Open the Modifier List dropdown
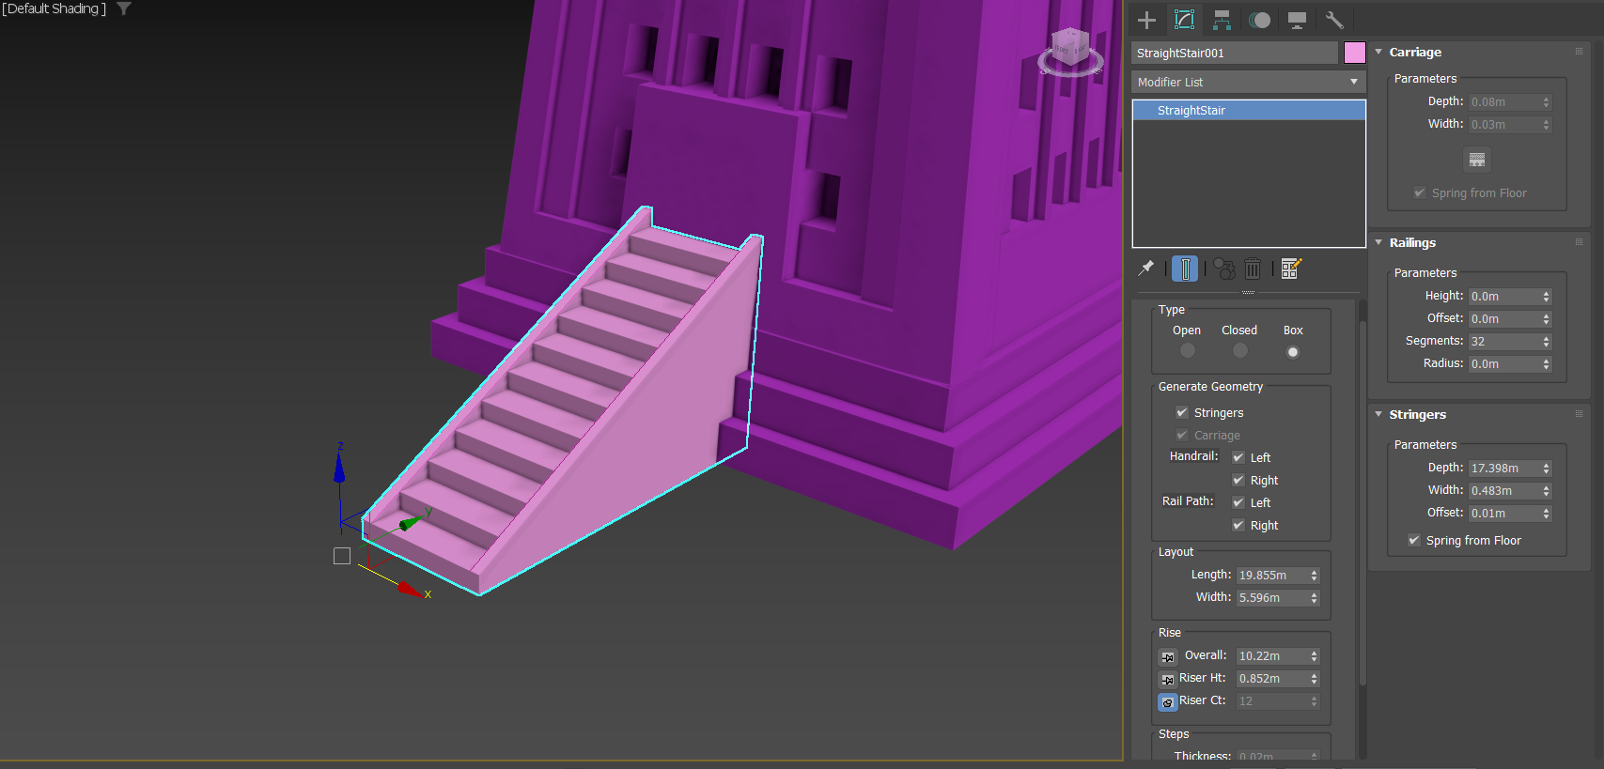This screenshot has height=769, width=1604. tap(1248, 82)
